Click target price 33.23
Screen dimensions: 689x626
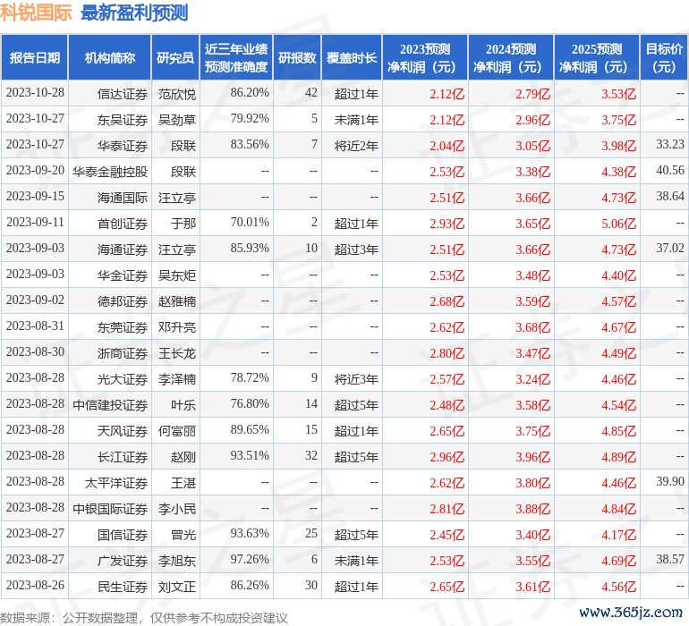[670, 145]
